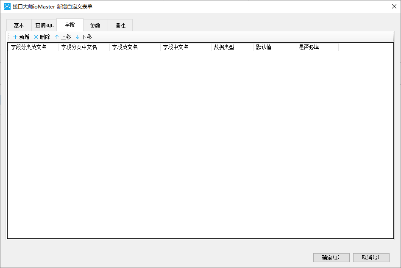This screenshot has height=268, width=401.
Task: Open the 备注 tab
Action: [x=120, y=25]
